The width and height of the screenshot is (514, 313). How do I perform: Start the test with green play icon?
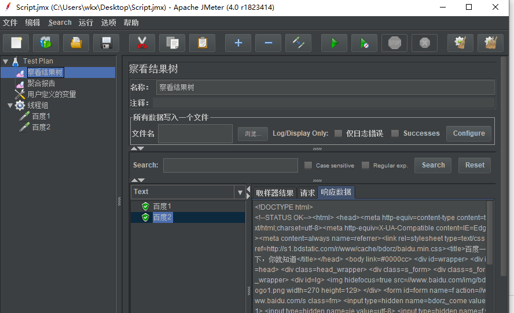[x=334, y=43]
